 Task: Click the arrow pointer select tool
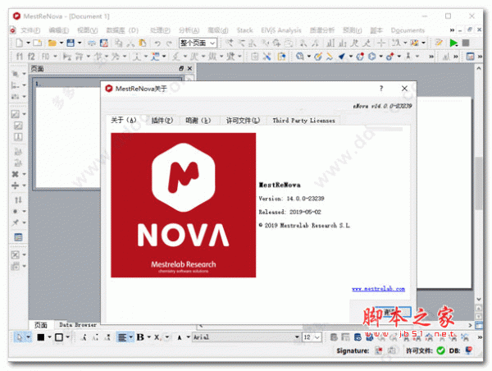[x=20, y=337]
